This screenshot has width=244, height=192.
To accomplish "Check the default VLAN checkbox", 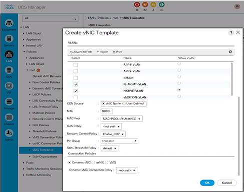I will tap(76, 78).
